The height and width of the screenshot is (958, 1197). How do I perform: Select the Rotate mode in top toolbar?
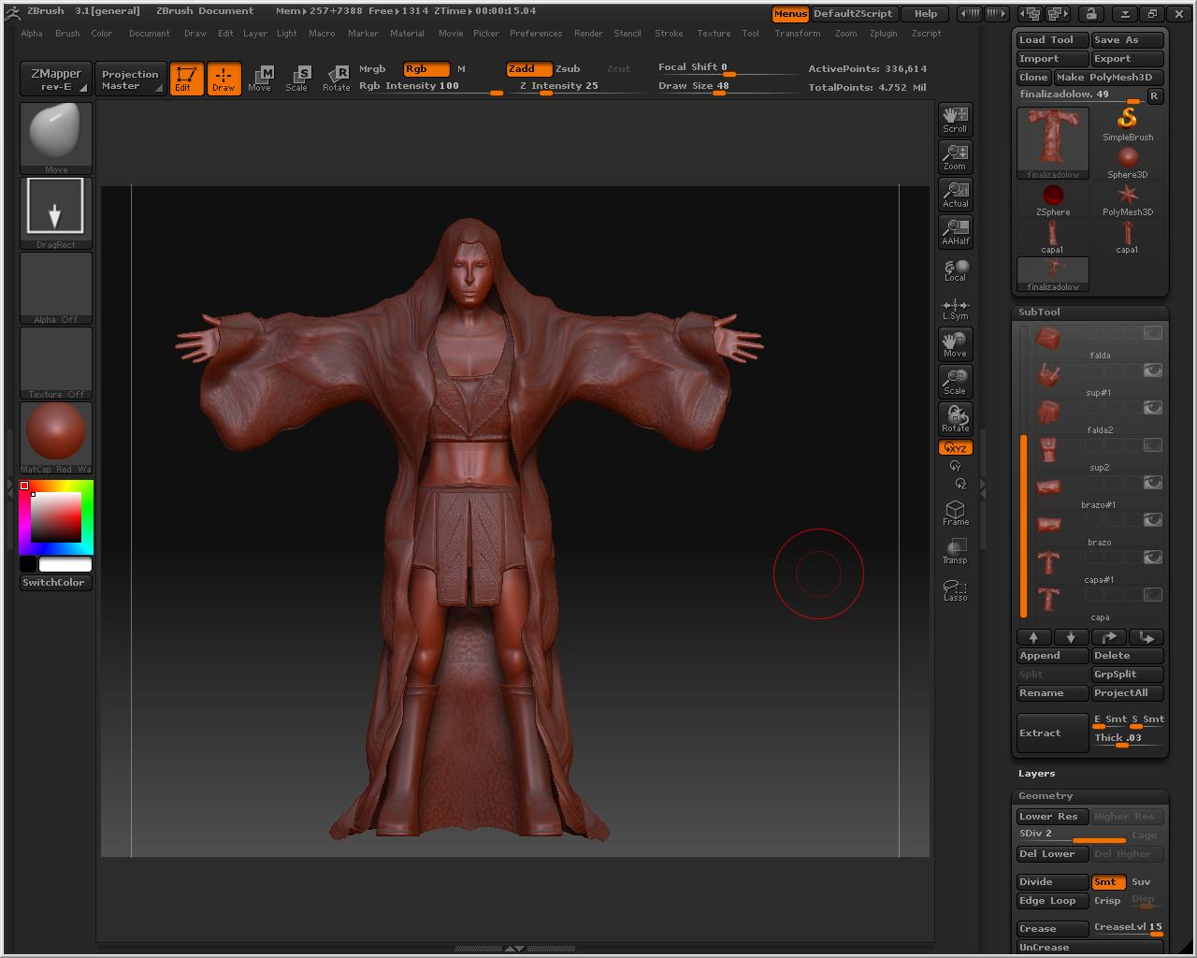click(x=336, y=78)
